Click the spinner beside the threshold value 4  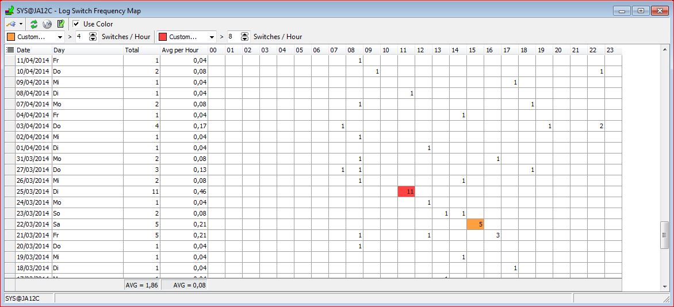(93, 37)
